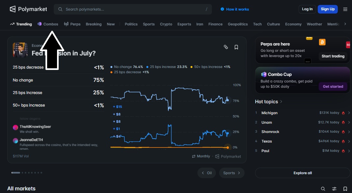Select the 25 bps increase outcome row
Image resolution: width=352 pixels, height=193 pixels.
[58, 93]
